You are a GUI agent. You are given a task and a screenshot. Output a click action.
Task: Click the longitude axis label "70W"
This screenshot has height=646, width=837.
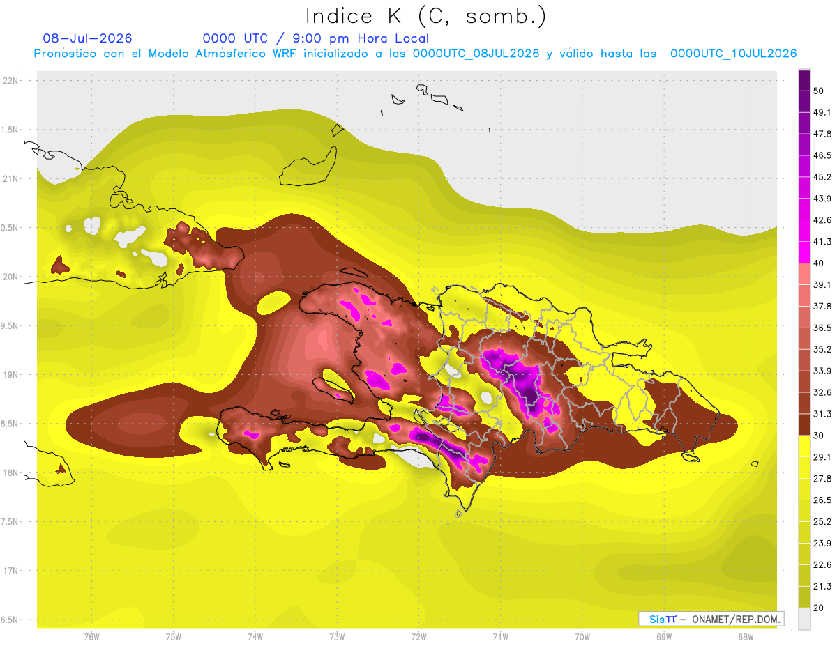(582, 637)
